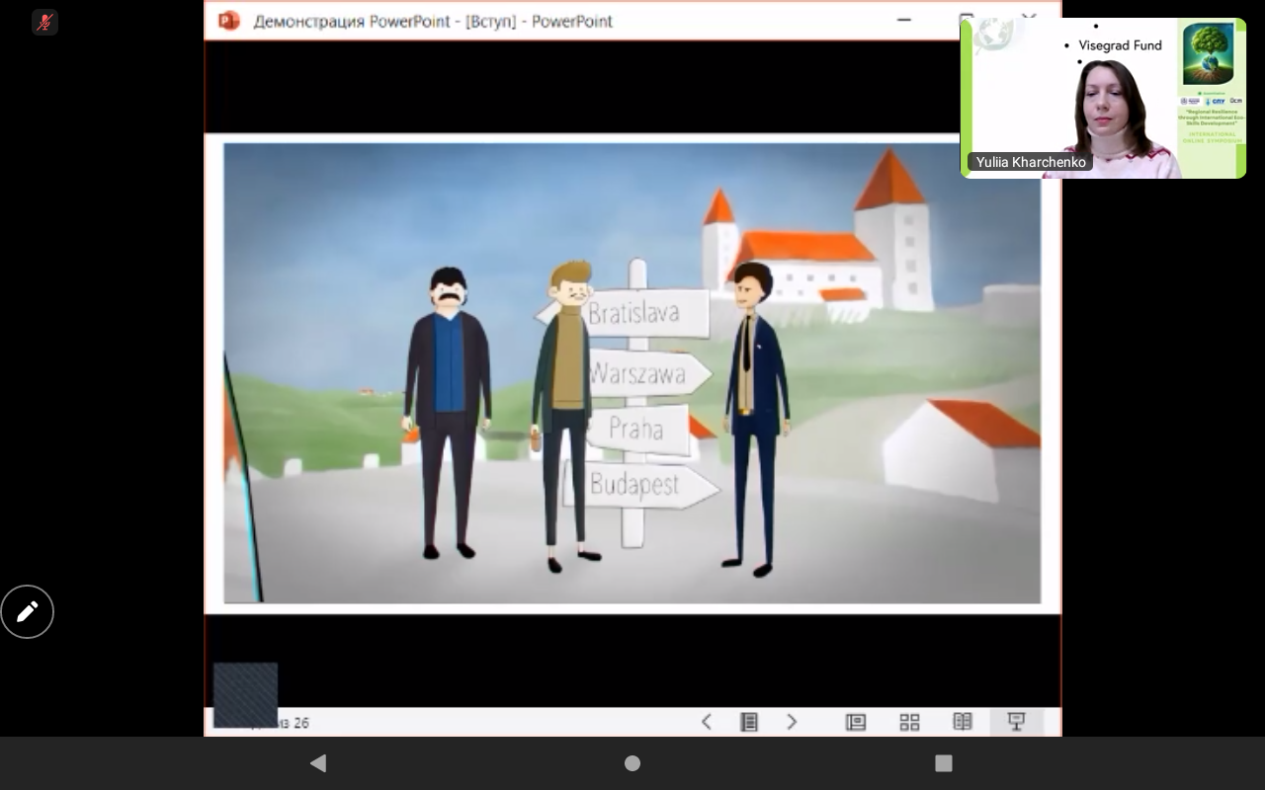
Task: Minimize the PowerPoint presentation window
Action: click(x=904, y=20)
